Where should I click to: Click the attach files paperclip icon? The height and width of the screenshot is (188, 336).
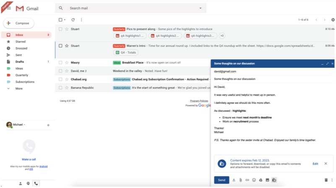[241, 180]
